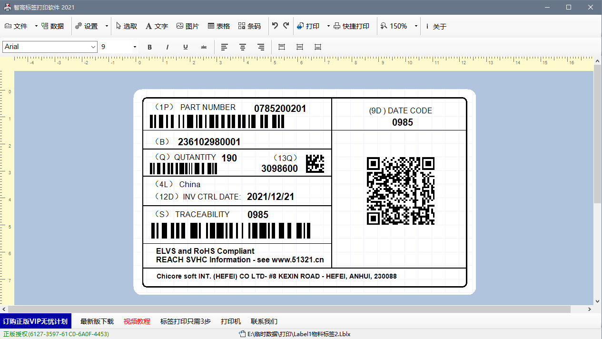Expand the dropdown arrow next to 文件
602x339 pixels.
36,26
